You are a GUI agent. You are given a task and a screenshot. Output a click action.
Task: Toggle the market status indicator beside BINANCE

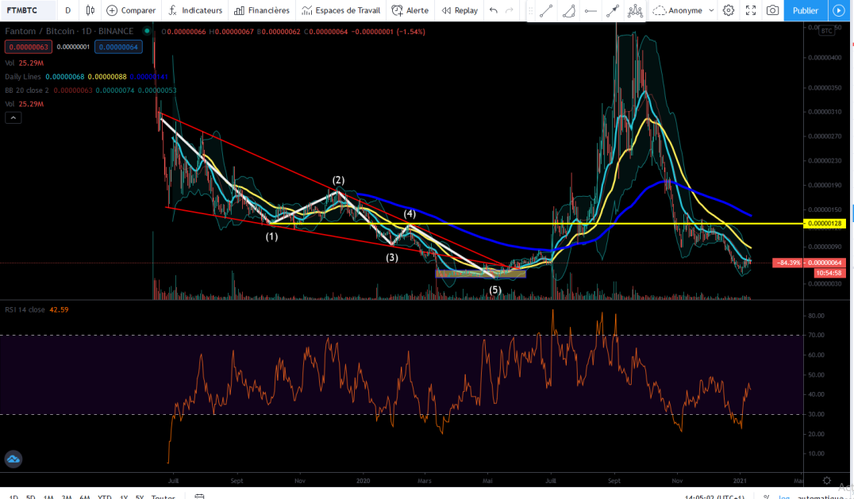(x=146, y=32)
